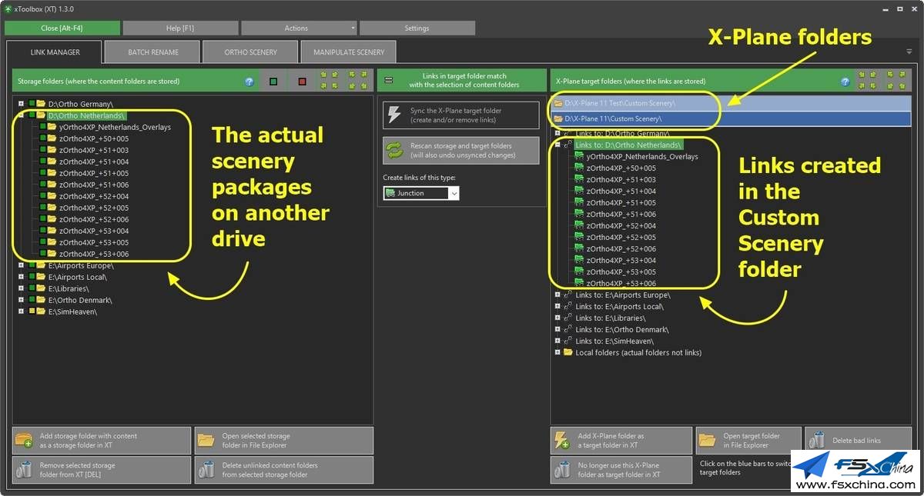Click red deselect-all button in Storage header
924x496 pixels.
coord(302,81)
